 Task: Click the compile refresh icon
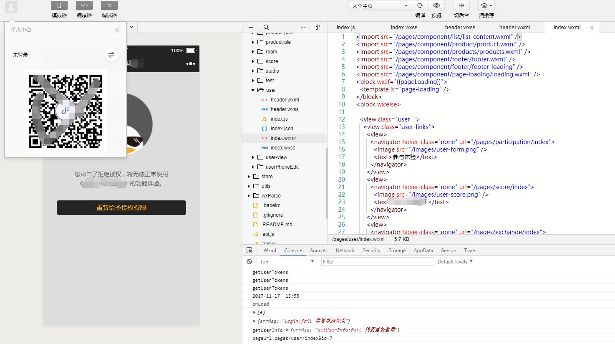420,5
